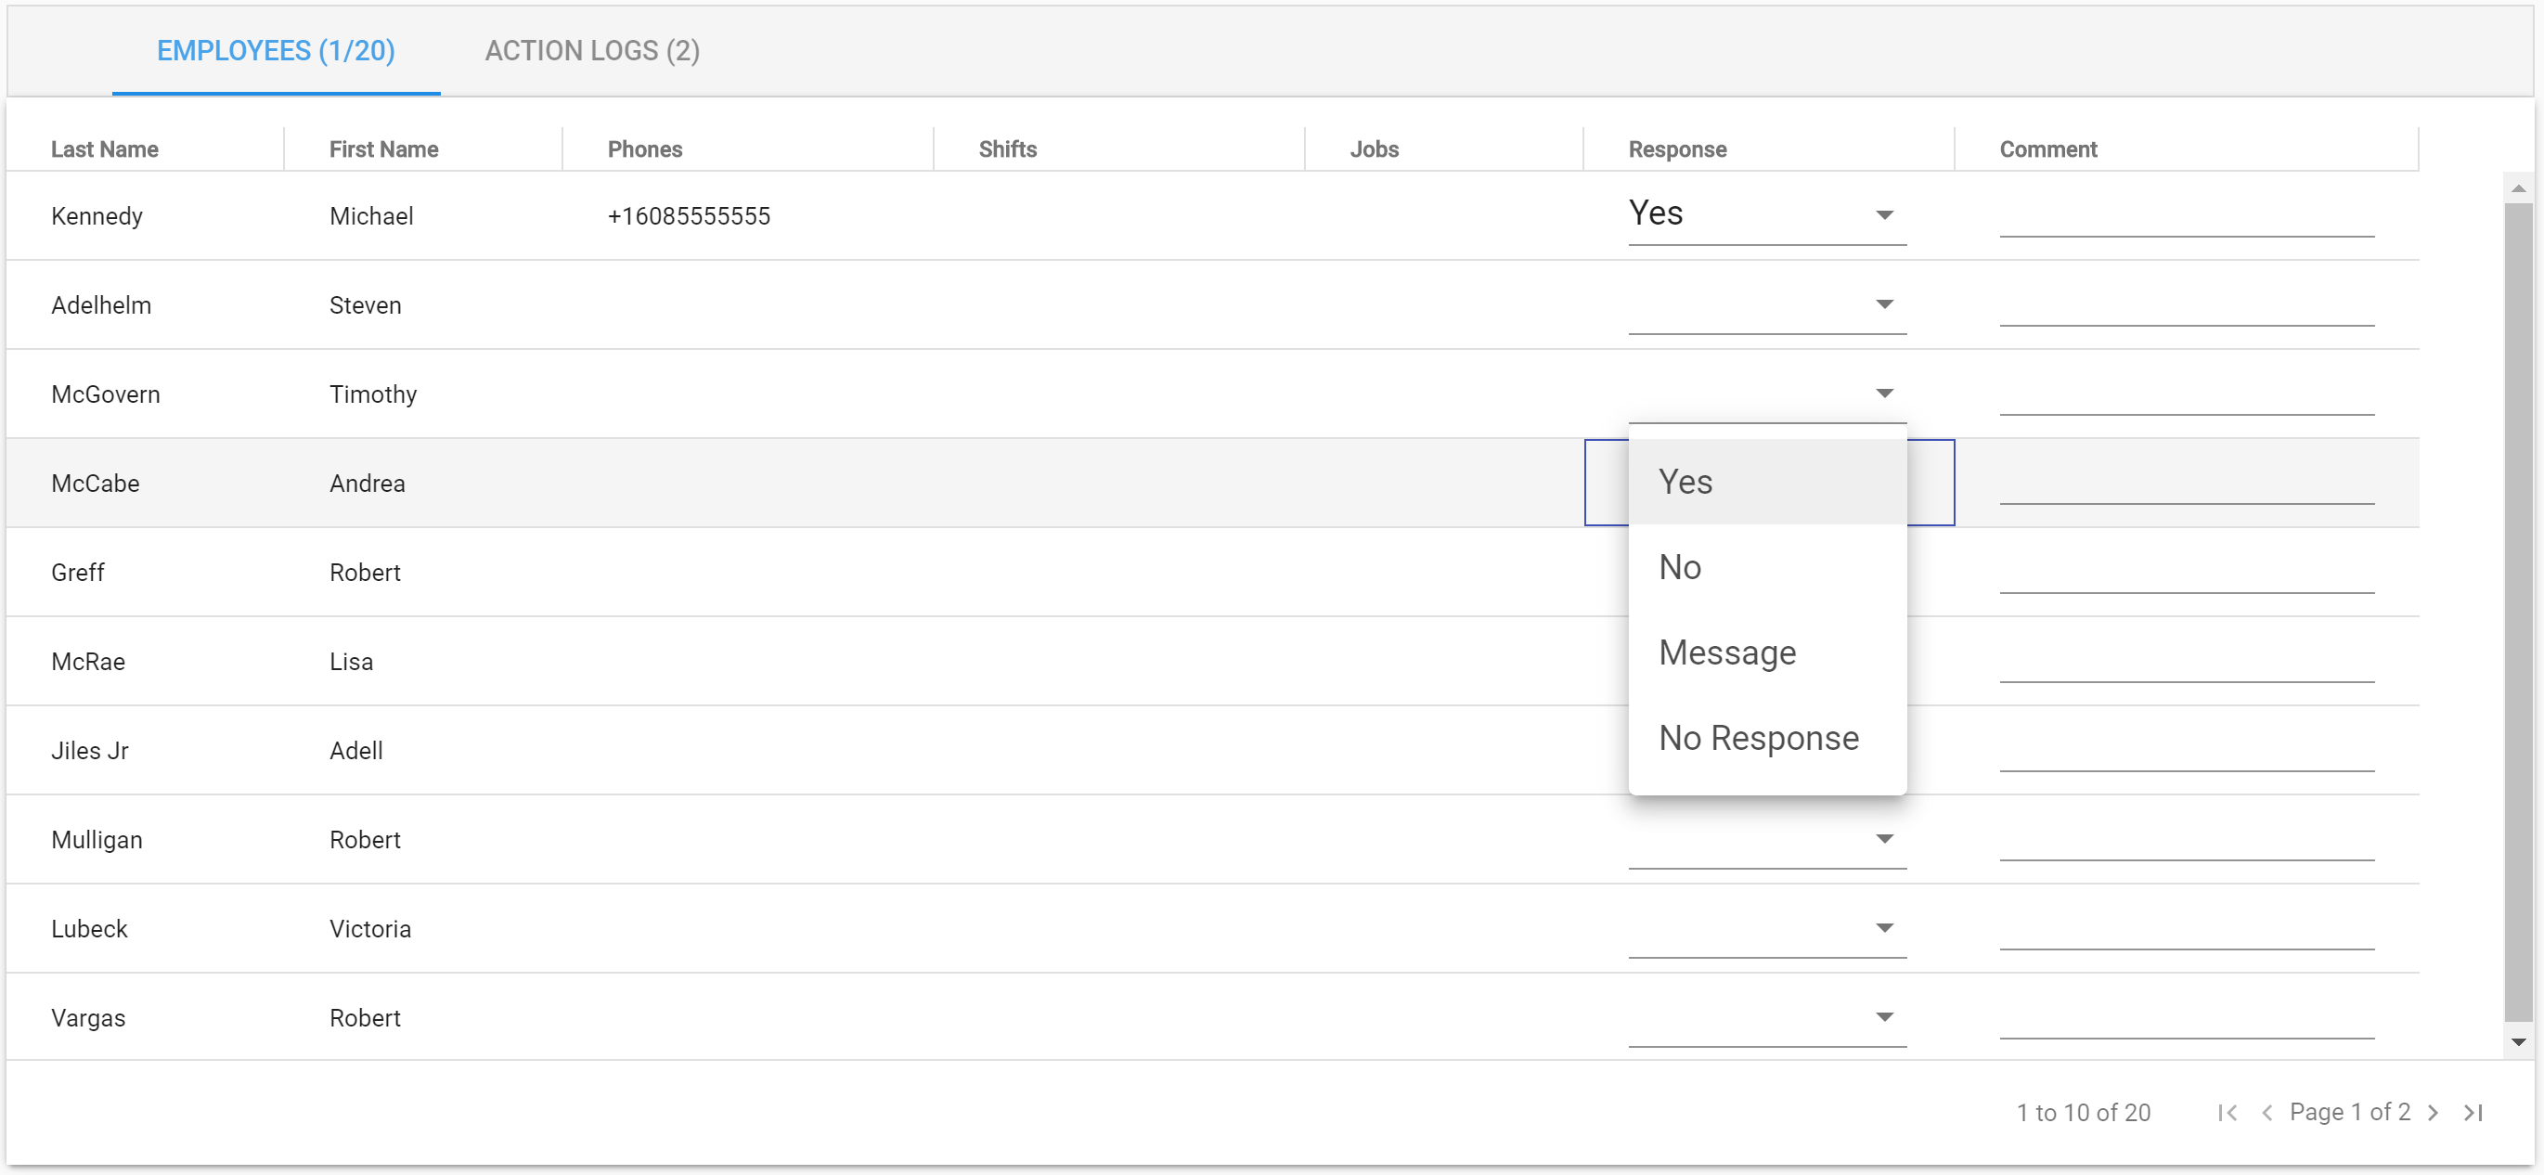2544x1175 pixels.
Task: Open the Response dropdown for Adelhelm
Action: (x=1767, y=304)
